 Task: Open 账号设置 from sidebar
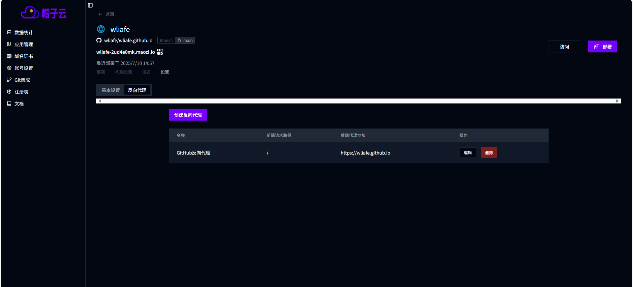[x=23, y=68]
